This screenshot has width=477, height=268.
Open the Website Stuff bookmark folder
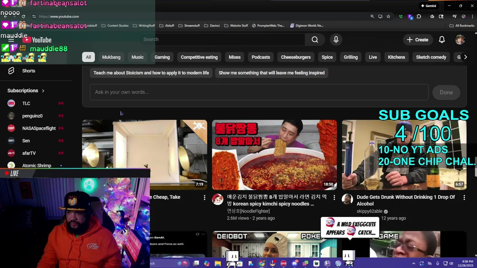[x=236, y=26]
